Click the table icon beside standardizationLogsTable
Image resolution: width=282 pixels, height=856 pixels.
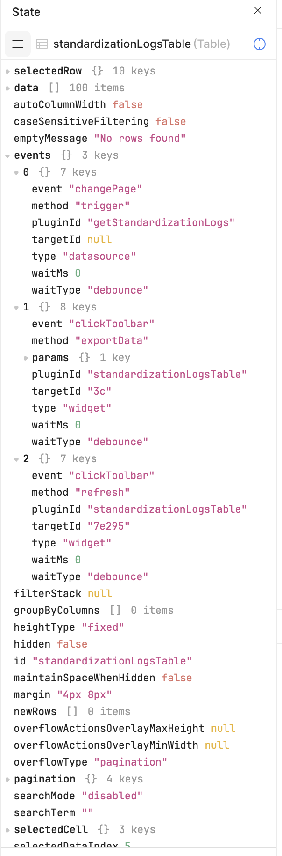coord(42,44)
